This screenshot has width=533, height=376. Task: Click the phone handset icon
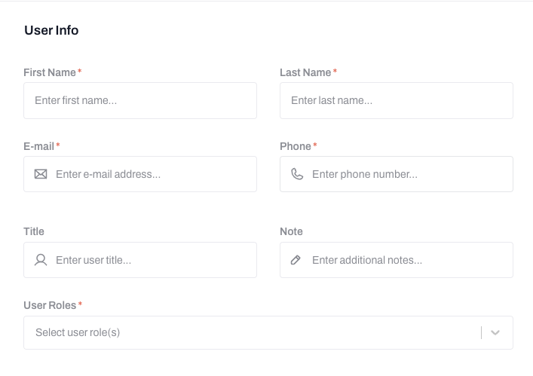pos(297,174)
